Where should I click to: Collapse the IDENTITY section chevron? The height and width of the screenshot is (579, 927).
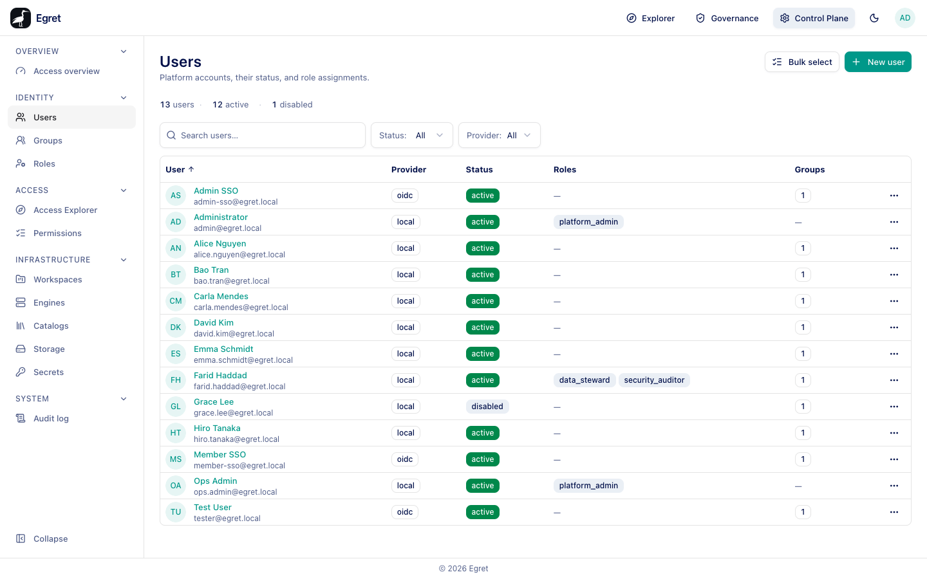pyautogui.click(x=124, y=98)
